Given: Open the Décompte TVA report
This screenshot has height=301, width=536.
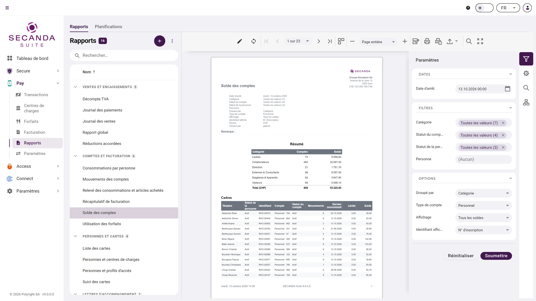Looking at the screenshot, I should [x=124, y=99].
